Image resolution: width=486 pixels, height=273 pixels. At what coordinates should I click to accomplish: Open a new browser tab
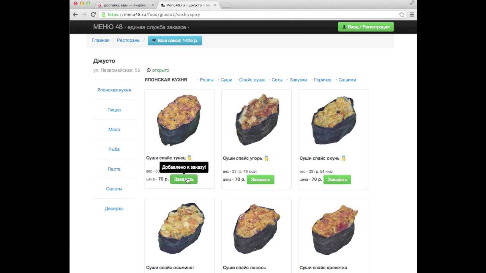(226, 5)
